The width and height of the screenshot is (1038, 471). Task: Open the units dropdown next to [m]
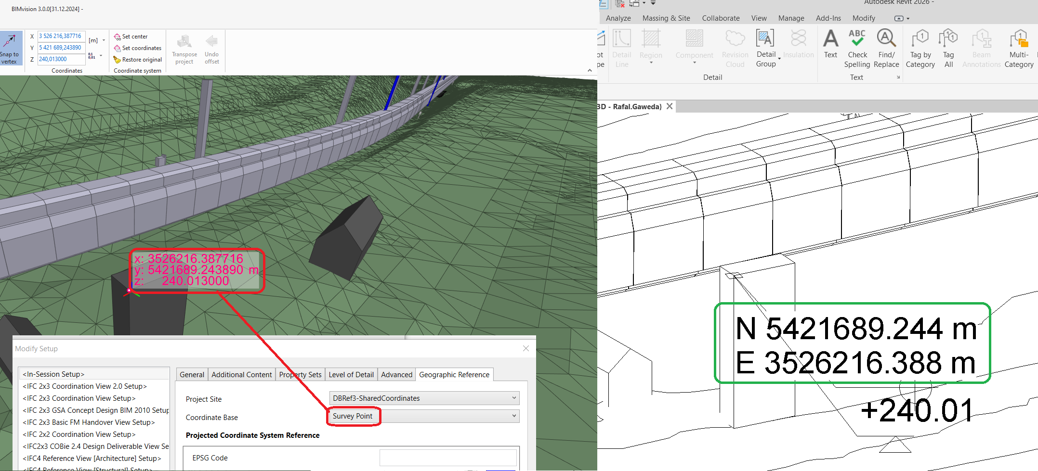click(103, 40)
